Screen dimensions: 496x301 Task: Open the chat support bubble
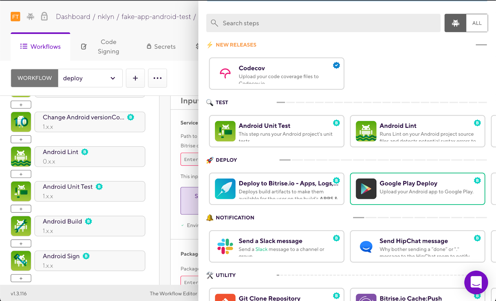click(x=476, y=282)
